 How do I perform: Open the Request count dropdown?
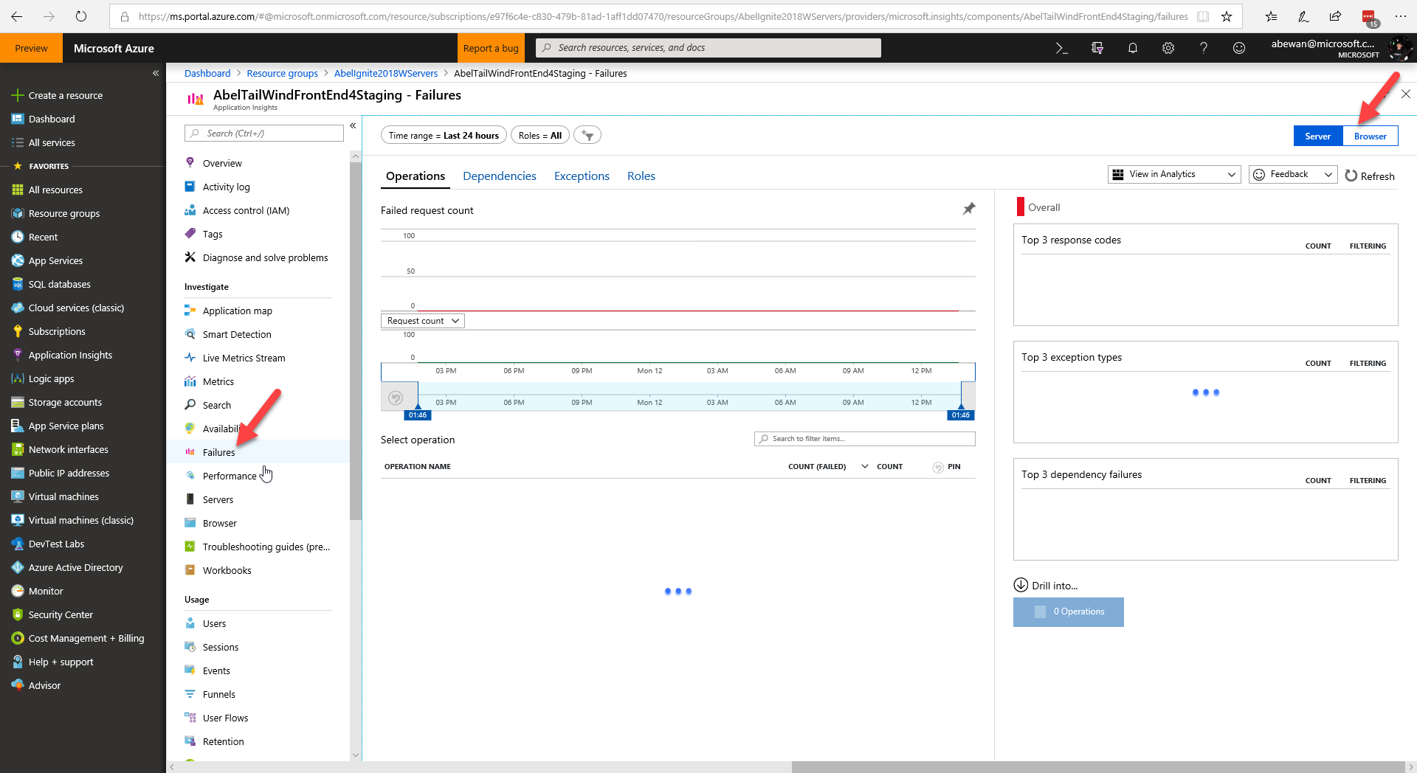tap(423, 321)
